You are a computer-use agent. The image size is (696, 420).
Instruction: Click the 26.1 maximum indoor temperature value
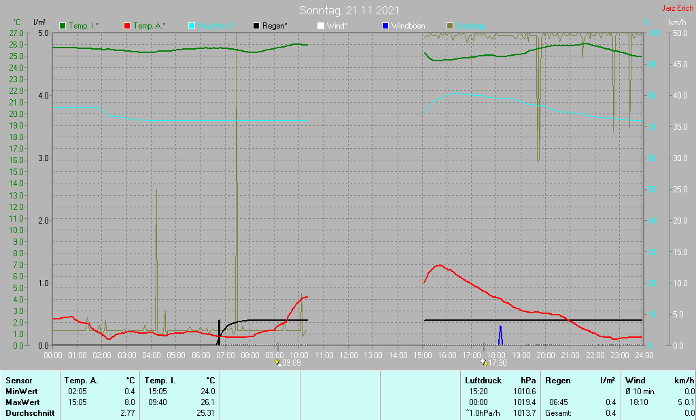(208, 402)
